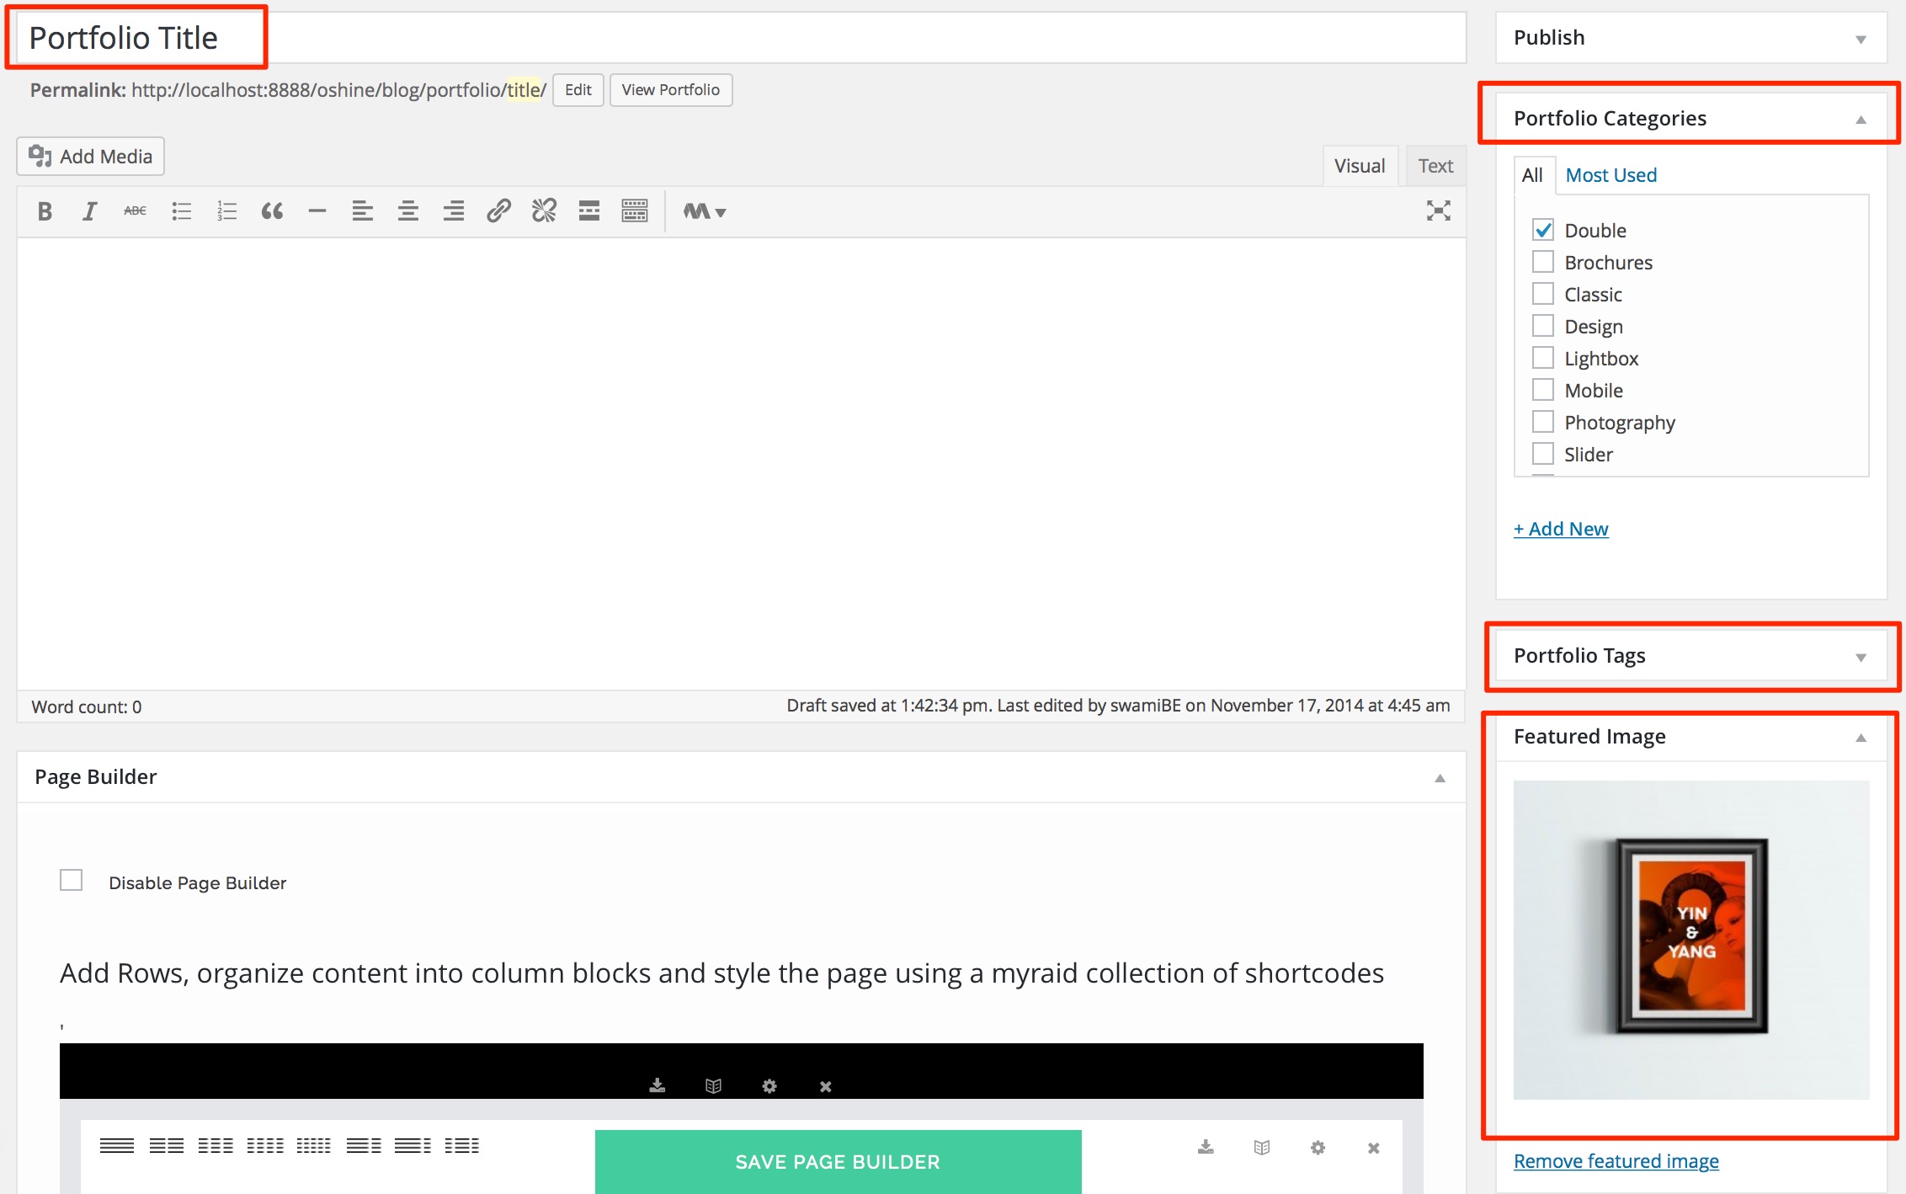Insert a blockquote in the editor

[272, 211]
